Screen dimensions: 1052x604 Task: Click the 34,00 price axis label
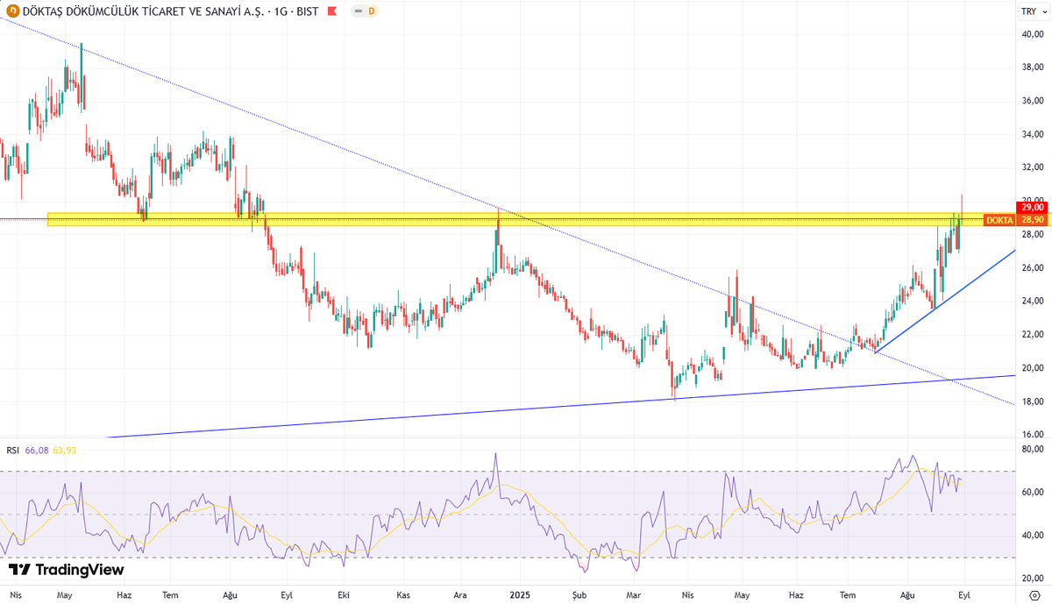(1032, 134)
